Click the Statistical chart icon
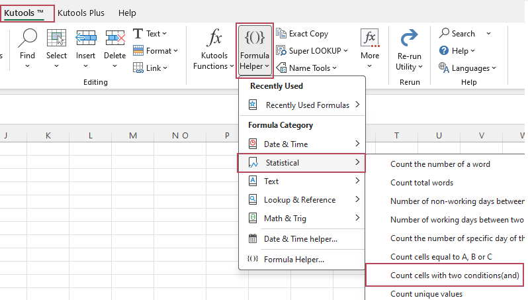Viewport: 528px width, 300px height. tap(253, 163)
